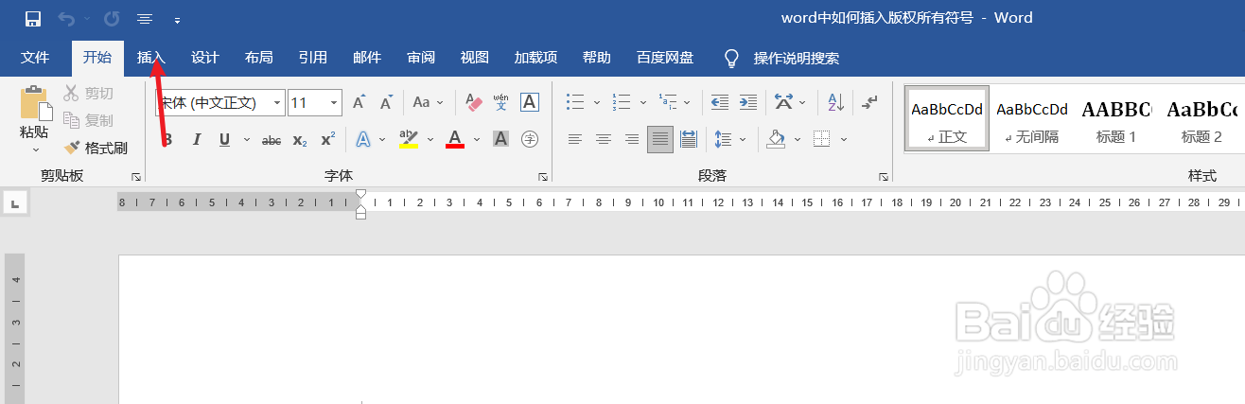Viewport: 1245px width, 404px height.
Task: Open the 文件 menu
Action: point(35,58)
